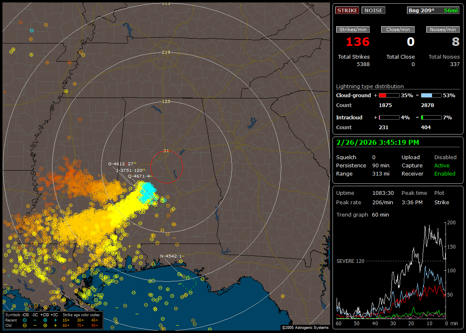Image resolution: width=466 pixels, height=333 pixels.
Task: Click the recent +CG cyan symbol in legend
Action: pos(45,320)
